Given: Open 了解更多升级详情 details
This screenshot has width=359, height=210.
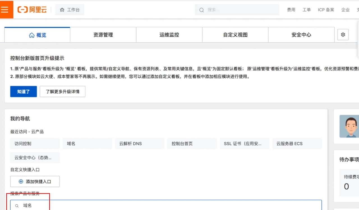Looking at the screenshot, I should click(62, 91).
